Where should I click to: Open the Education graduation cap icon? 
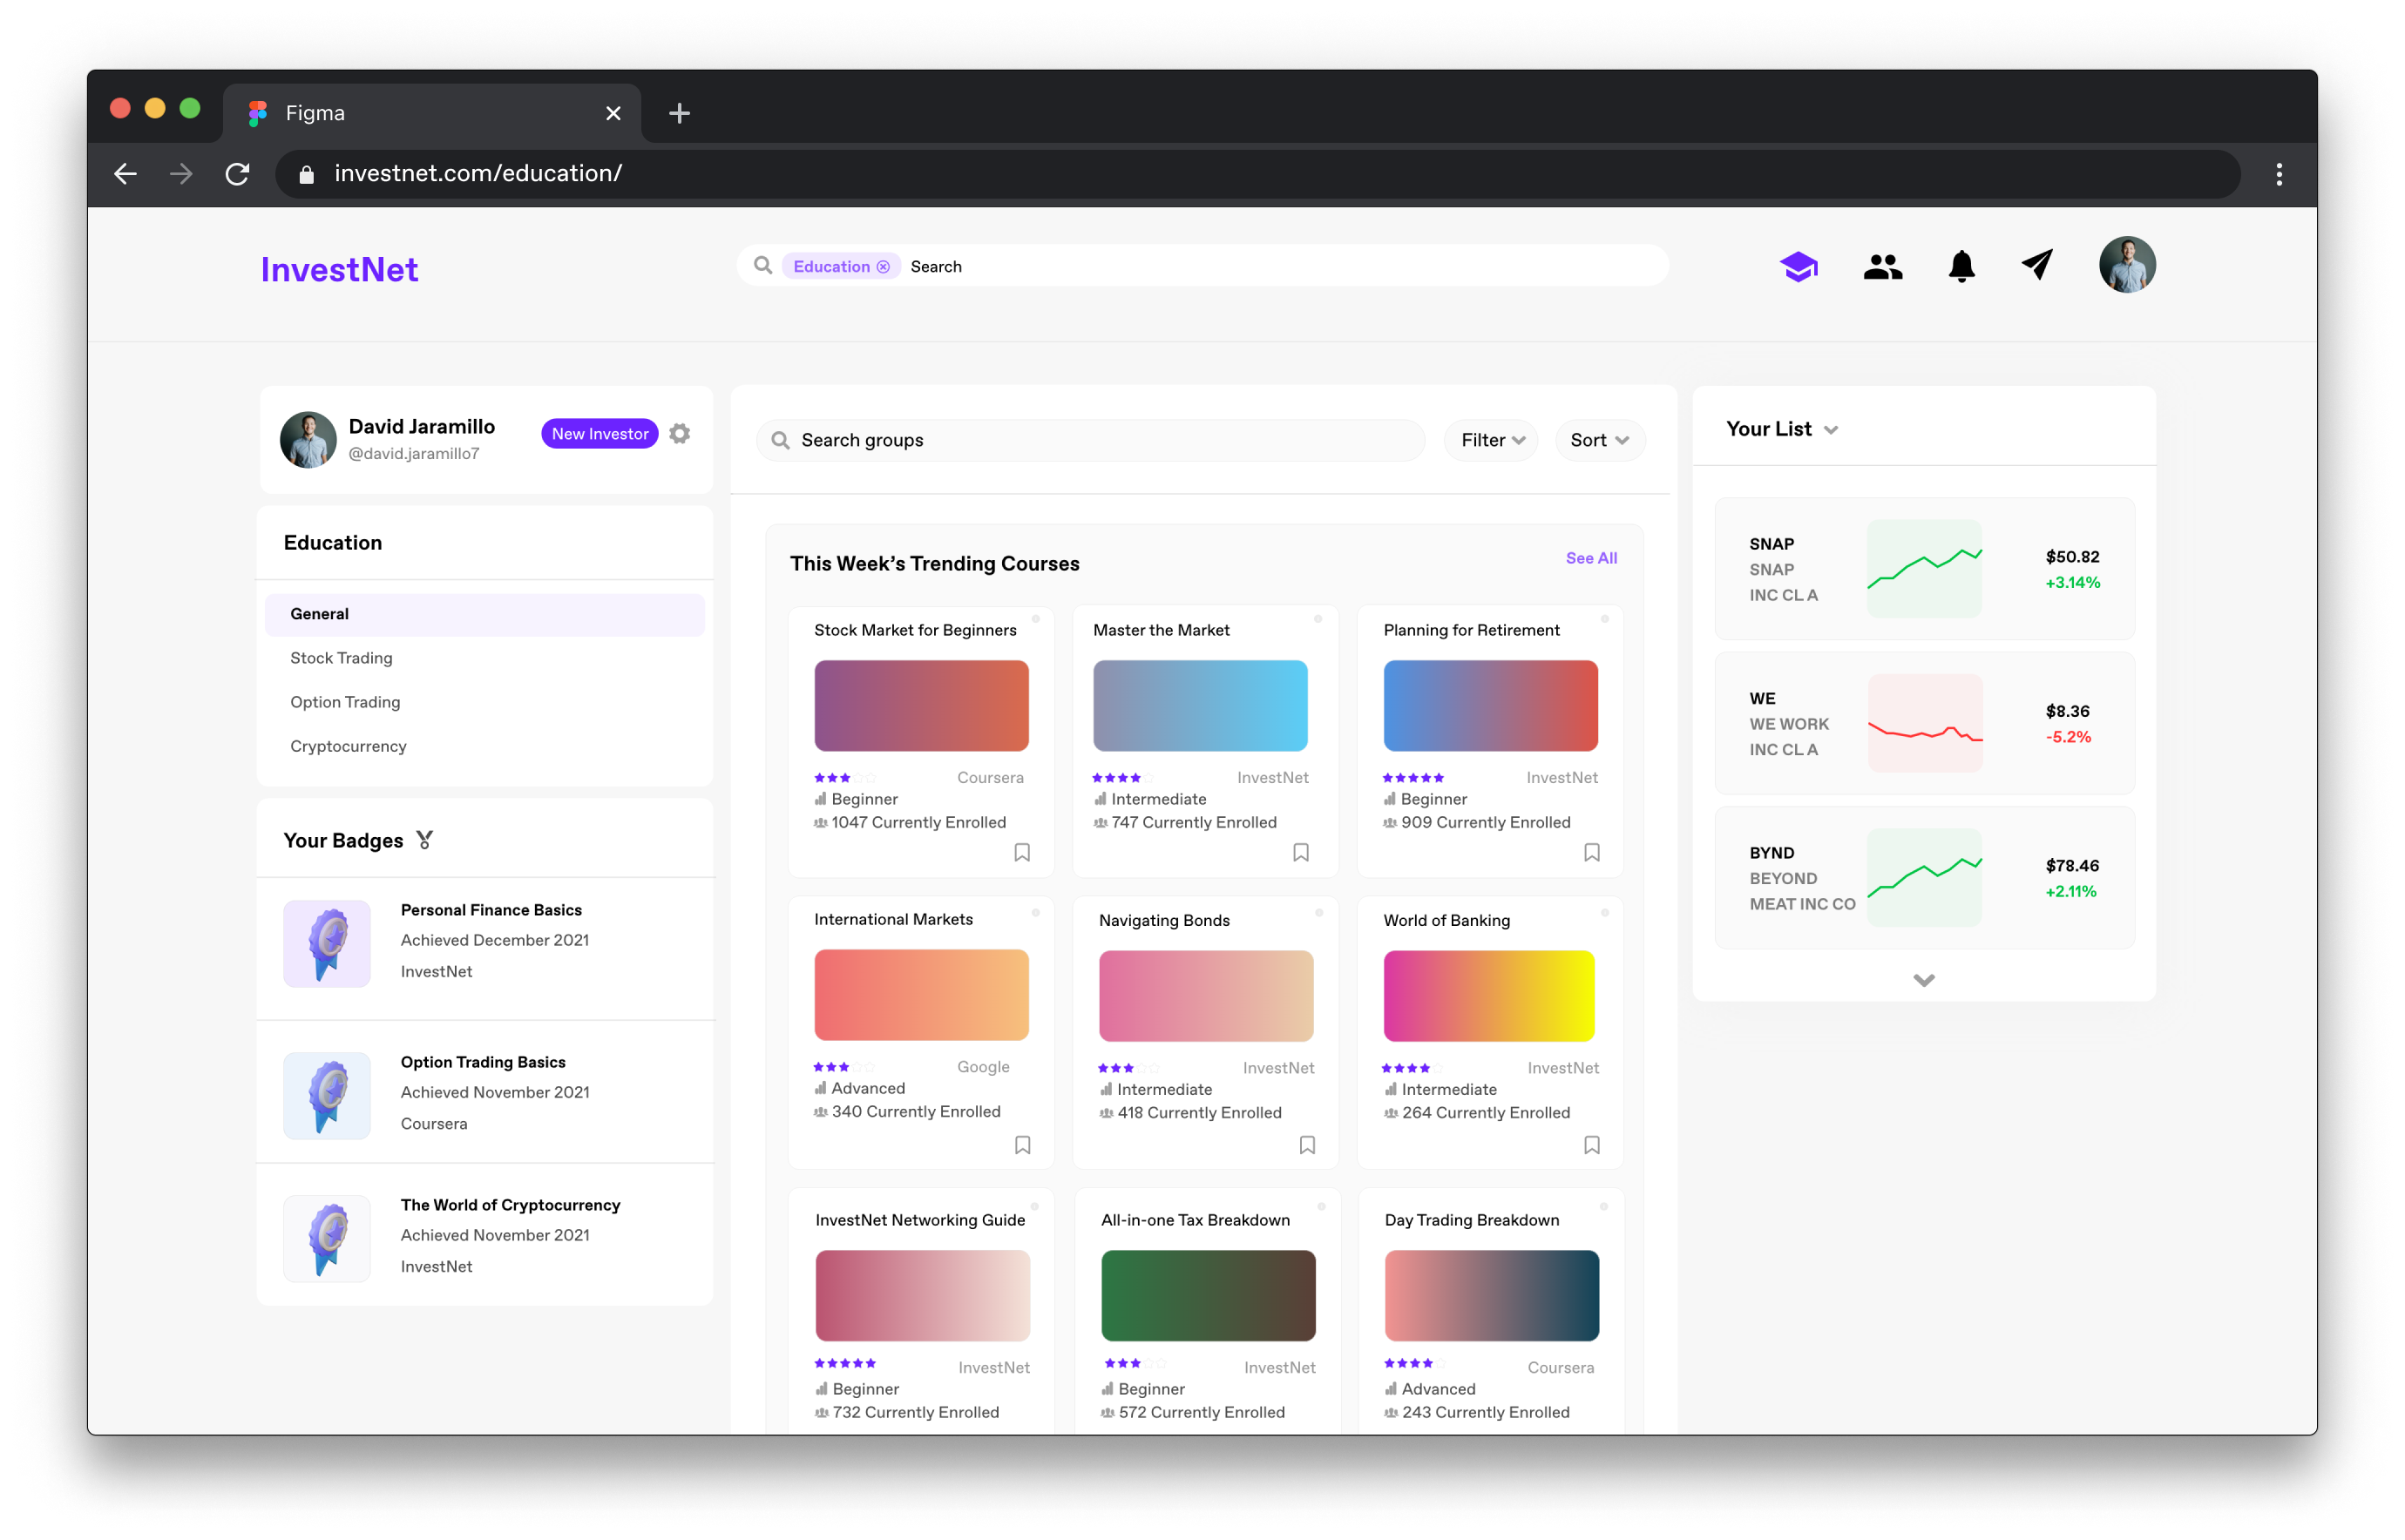[x=1799, y=266]
